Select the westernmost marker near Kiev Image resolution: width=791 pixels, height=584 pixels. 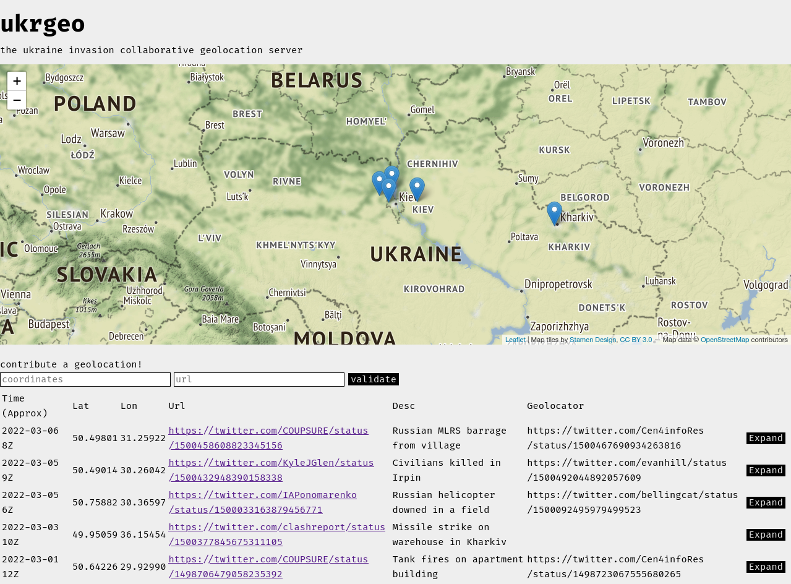pos(379,184)
